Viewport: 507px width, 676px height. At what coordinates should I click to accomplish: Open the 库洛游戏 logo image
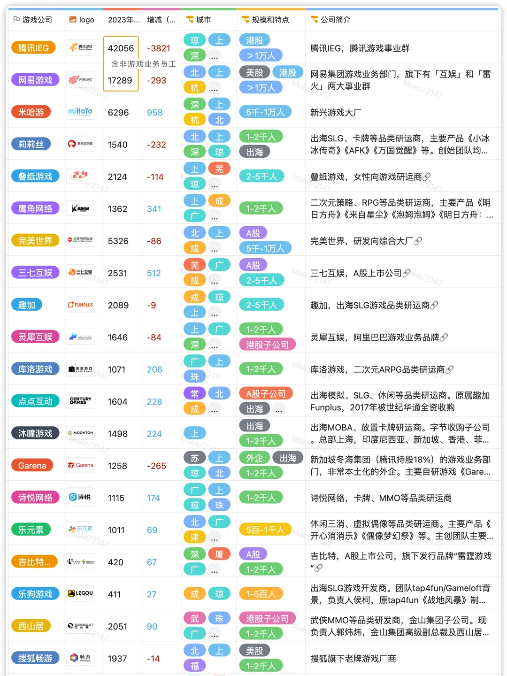[x=80, y=369]
